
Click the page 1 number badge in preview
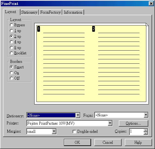click(x=39, y=29)
